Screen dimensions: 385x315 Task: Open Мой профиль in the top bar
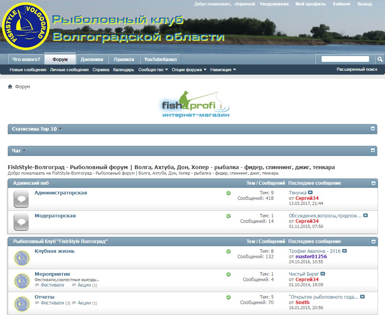(311, 4)
